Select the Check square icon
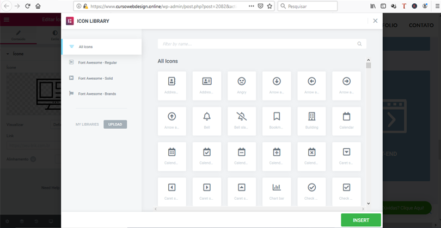 coord(346,192)
